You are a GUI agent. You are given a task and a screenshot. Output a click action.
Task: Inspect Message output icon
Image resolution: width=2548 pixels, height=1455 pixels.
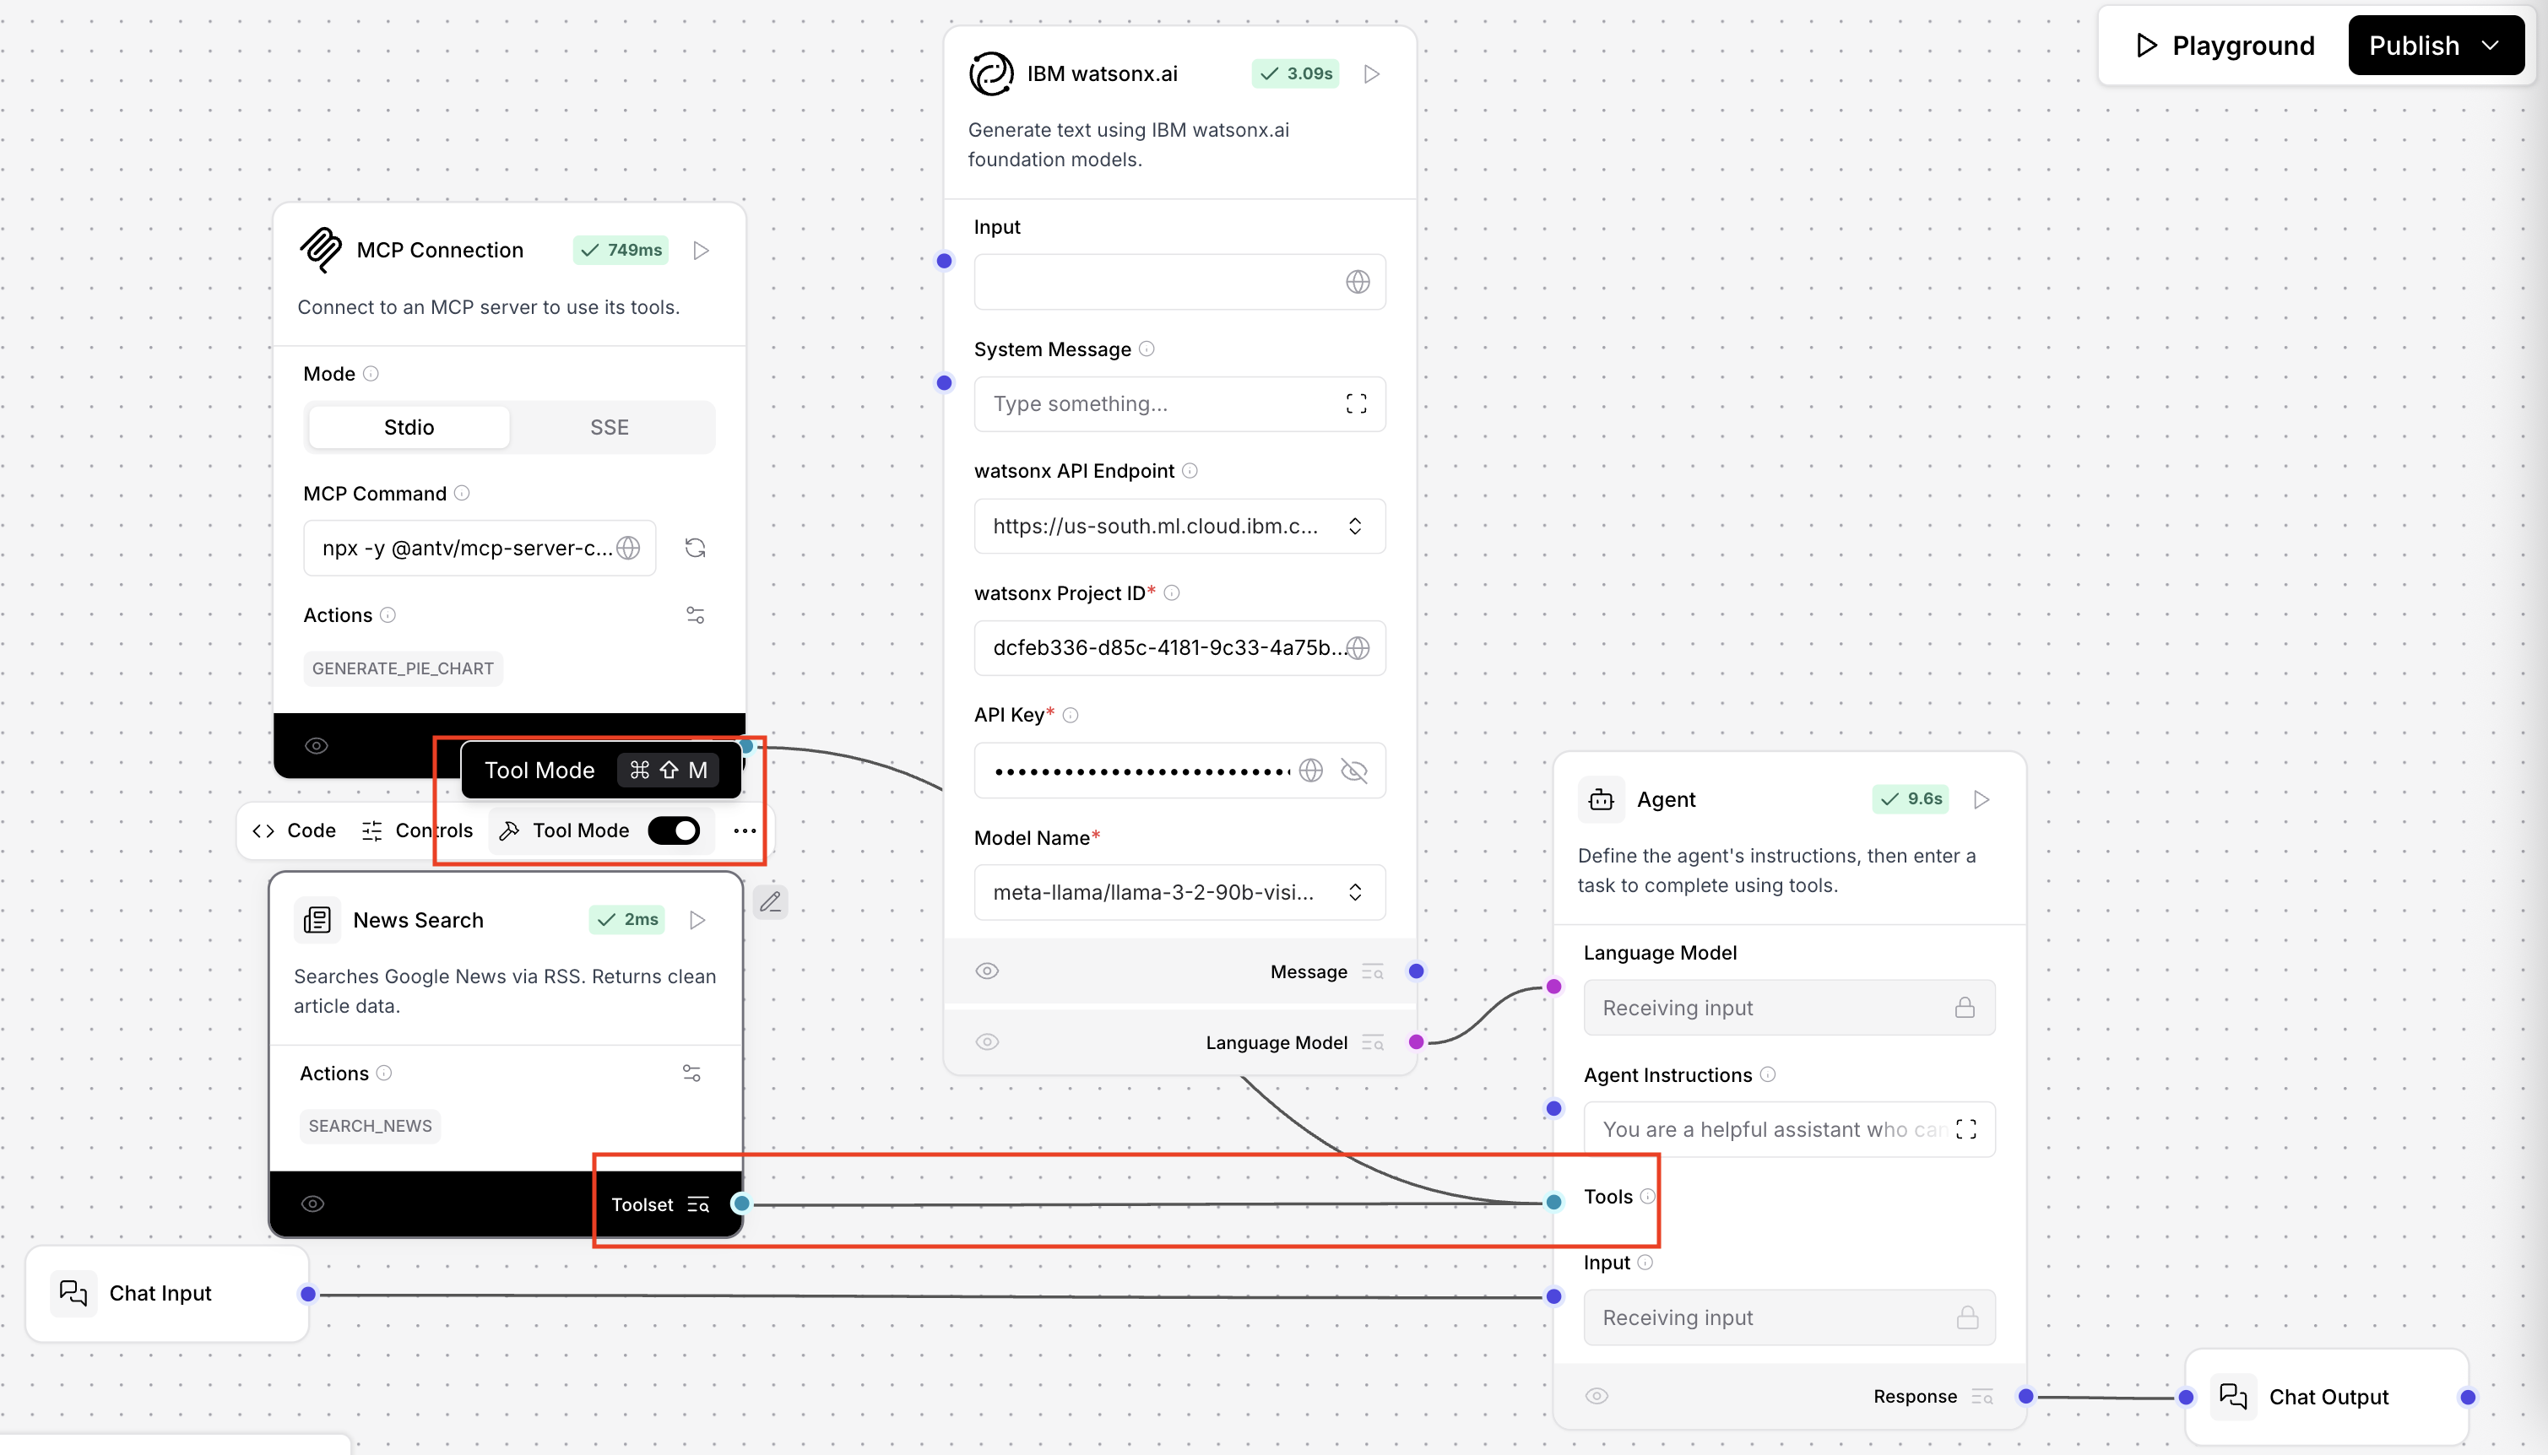coord(1373,971)
